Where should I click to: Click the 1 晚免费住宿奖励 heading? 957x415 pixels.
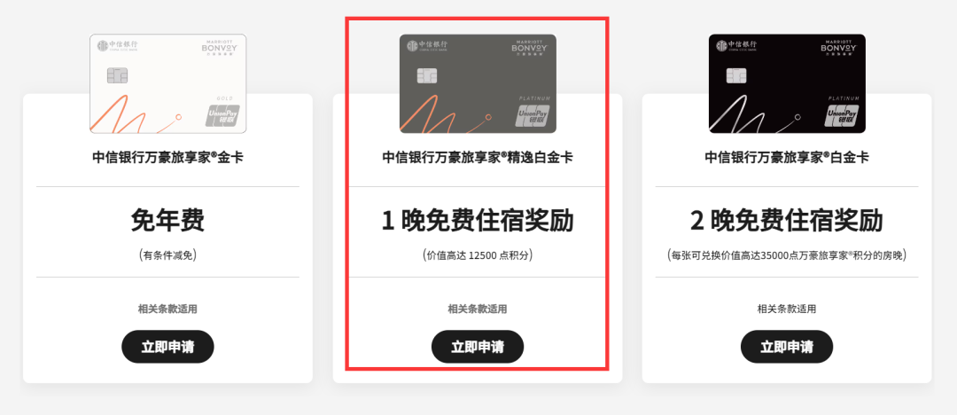pos(478,221)
